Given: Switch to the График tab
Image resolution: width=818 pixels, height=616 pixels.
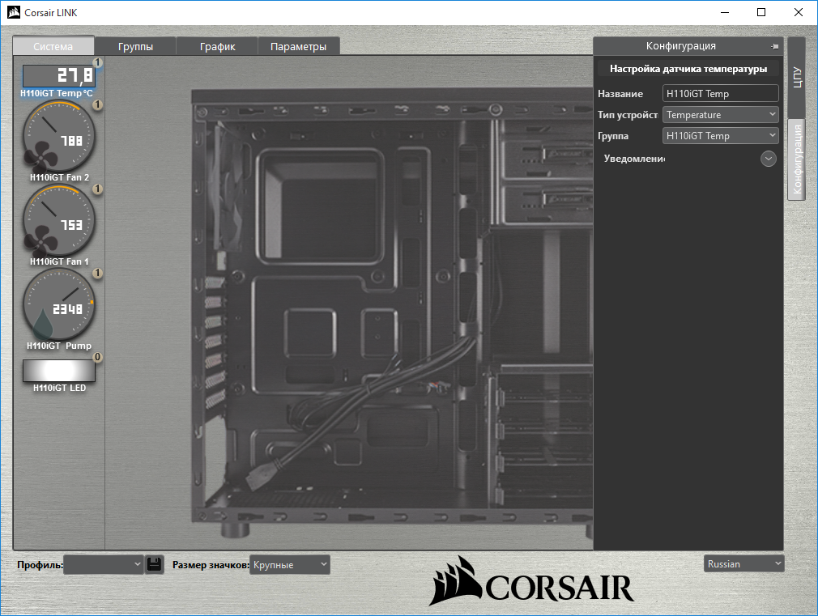Looking at the screenshot, I should (x=217, y=46).
